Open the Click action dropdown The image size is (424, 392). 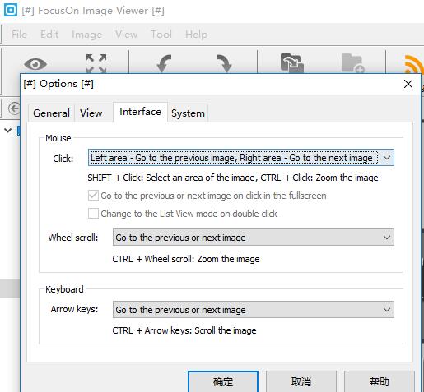point(241,158)
